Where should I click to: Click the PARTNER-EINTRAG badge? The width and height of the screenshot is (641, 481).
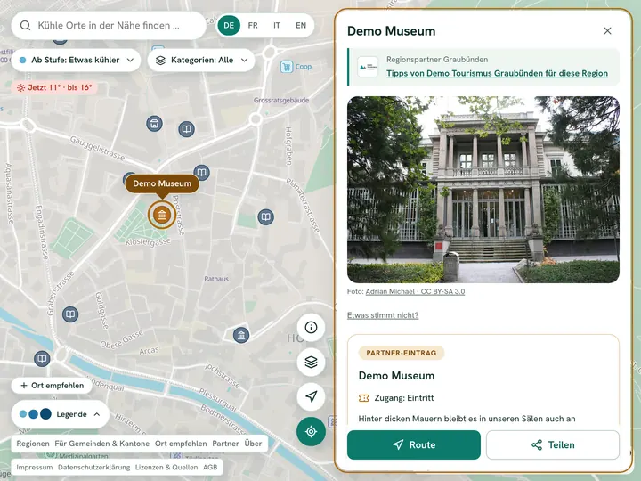point(401,353)
